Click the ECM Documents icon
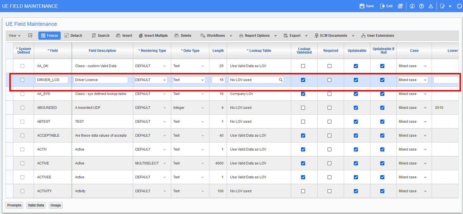Screen dimensions: 463x214 pos(316,36)
